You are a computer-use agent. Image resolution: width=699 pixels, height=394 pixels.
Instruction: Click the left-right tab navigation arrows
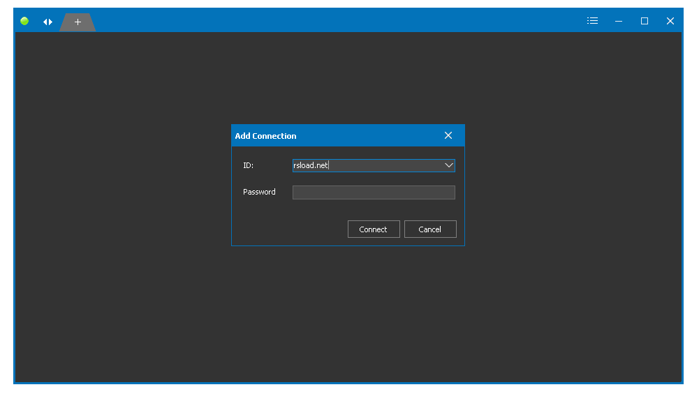47,22
